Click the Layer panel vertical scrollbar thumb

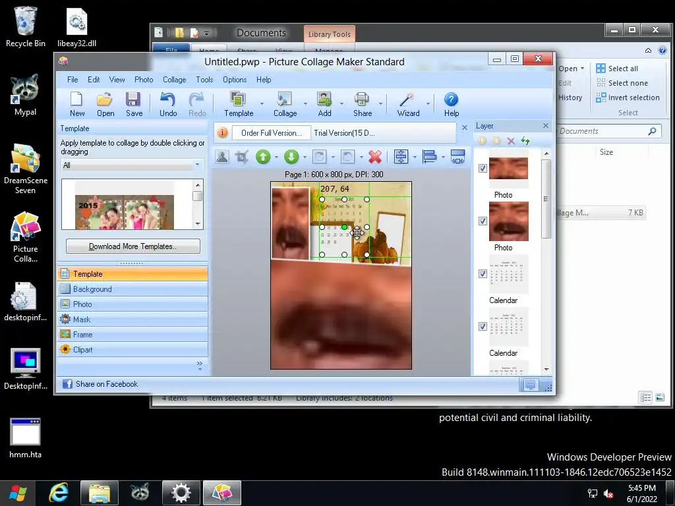(x=546, y=198)
